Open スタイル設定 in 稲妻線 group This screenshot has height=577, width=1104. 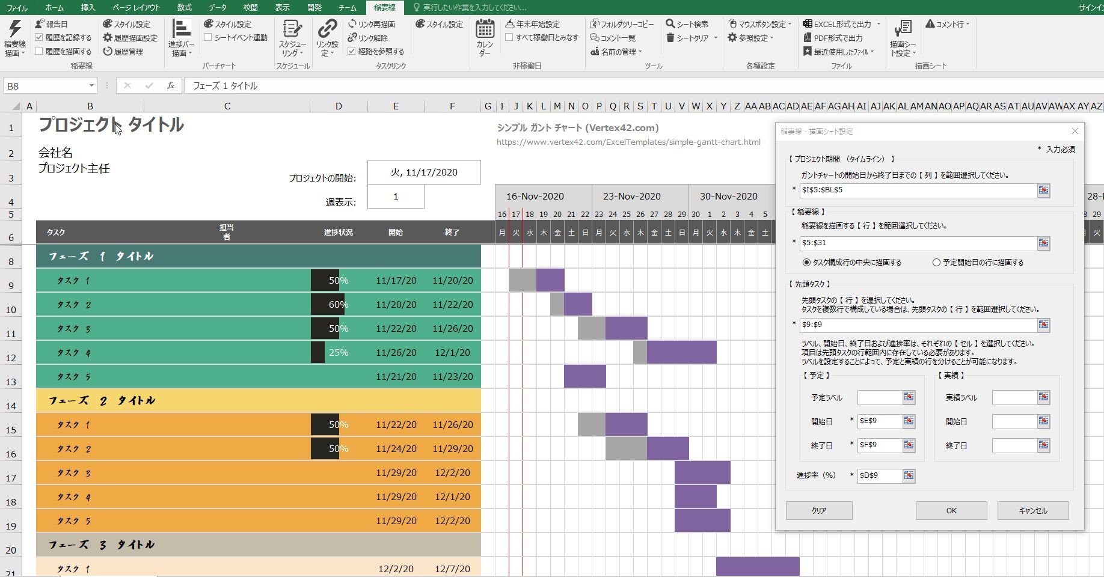pyautogui.click(x=126, y=24)
